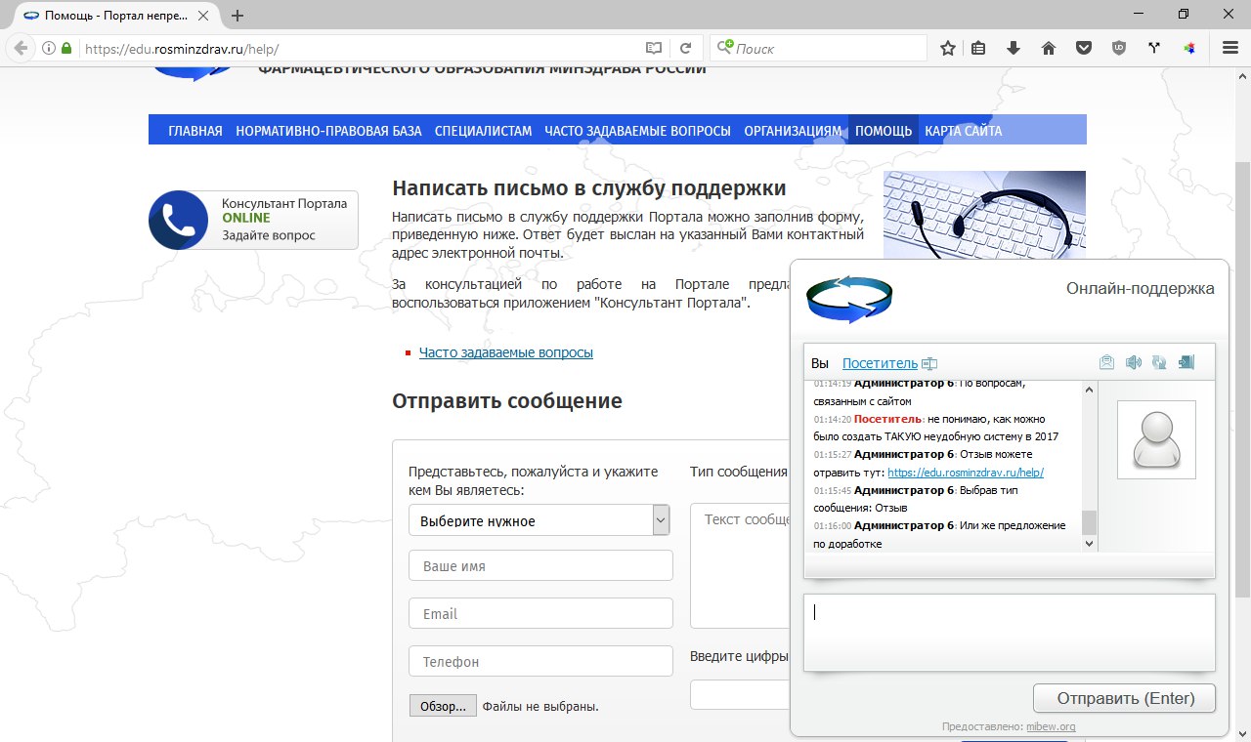The height and width of the screenshot is (742, 1251).
Task: Click the change-name icon beside Посетитель
Action: (929, 364)
